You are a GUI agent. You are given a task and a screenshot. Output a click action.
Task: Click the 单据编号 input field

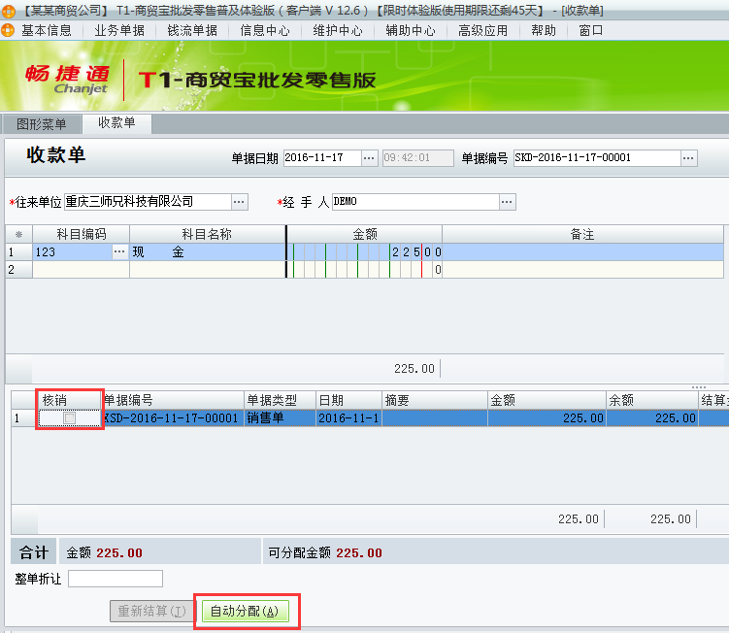[597, 158]
